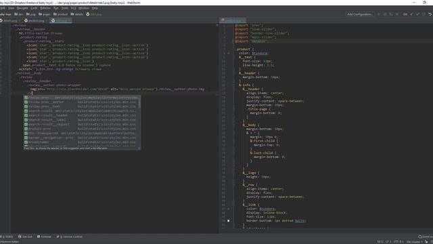Click the img placeholder line in pug editor
433x244 pixels.
click(117, 89)
